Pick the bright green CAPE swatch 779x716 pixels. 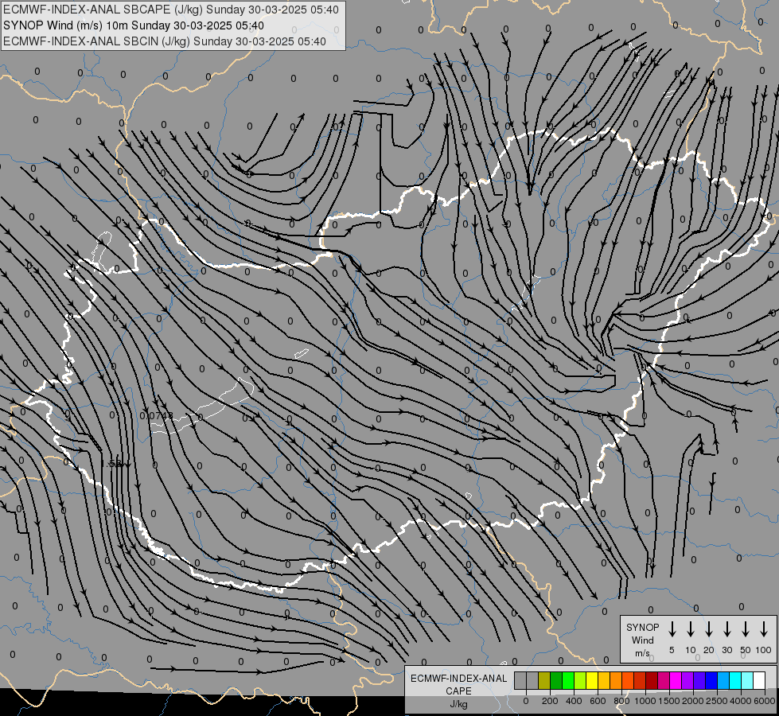pos(568,680)
